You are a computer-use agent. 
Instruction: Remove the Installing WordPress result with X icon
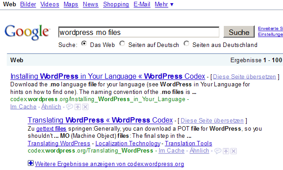click(85, 107)
